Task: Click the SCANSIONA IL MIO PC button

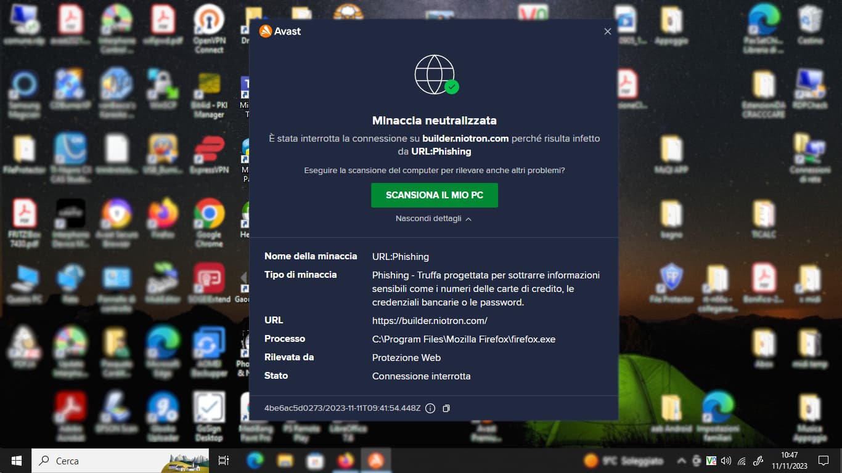Action: (434, 195)
